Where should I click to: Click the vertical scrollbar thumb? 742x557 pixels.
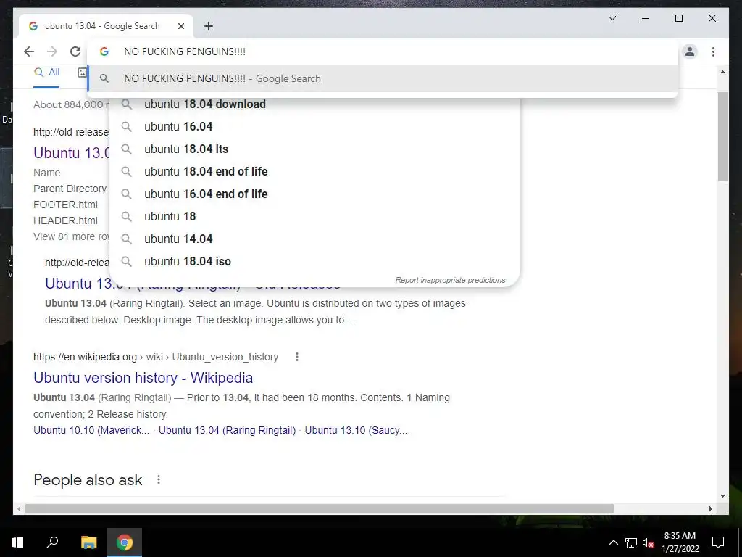722,137
